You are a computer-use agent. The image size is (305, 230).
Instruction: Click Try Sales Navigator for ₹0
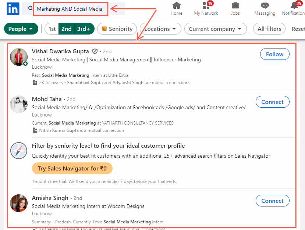click(x=72, y=168)
